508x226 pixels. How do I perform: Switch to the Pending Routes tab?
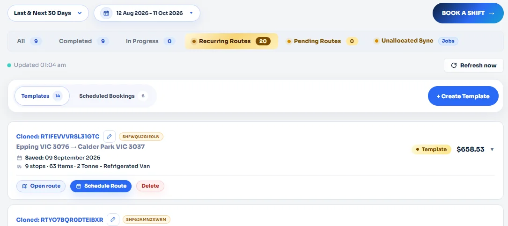[321, 41]
